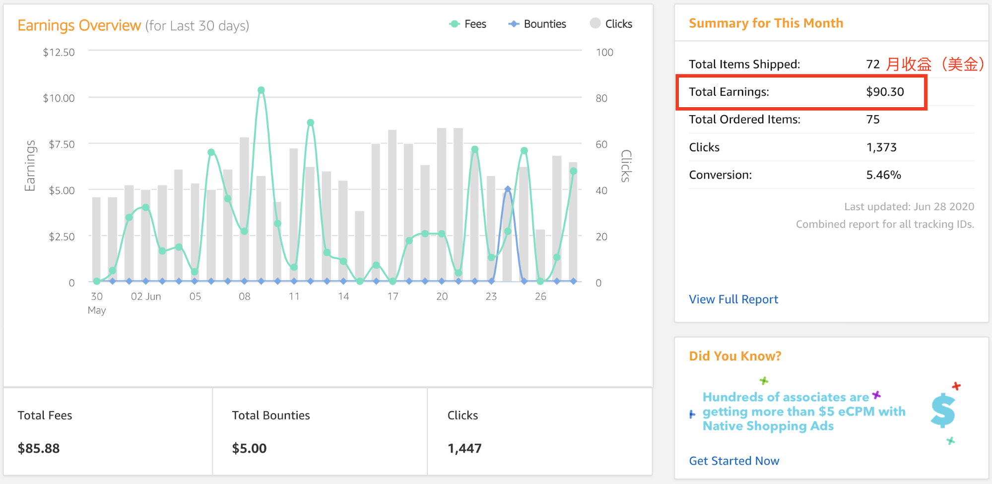992x484 pixels.
Task: Hide the gray Clicks series via legend
Action: pyautogui.click(x=611, y=24)
